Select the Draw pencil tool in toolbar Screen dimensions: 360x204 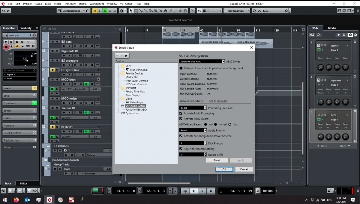pos(171,11)
